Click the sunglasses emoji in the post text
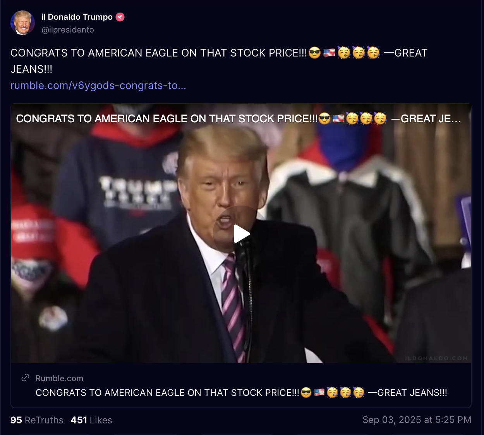Image resolution: width=484 pixels, height=435 pixels. click(315, 52)
